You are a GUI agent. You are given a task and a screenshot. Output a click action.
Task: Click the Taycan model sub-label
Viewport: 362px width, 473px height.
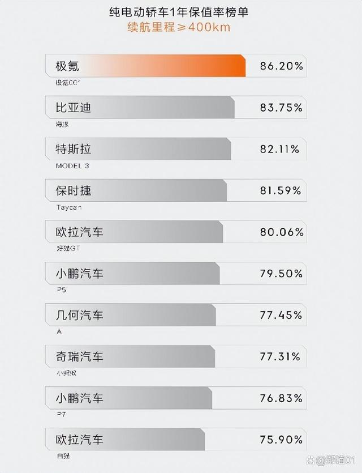[68, 207]
